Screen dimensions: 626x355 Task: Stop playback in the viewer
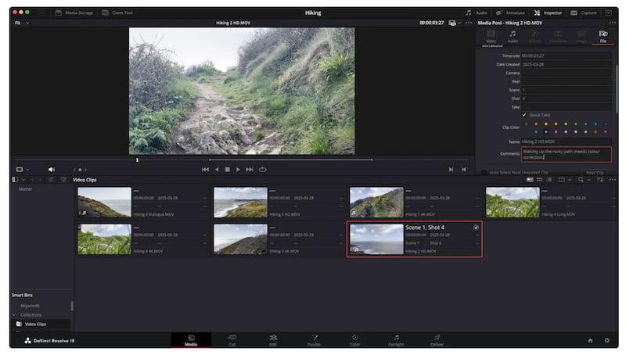click(x=227, y=170)
